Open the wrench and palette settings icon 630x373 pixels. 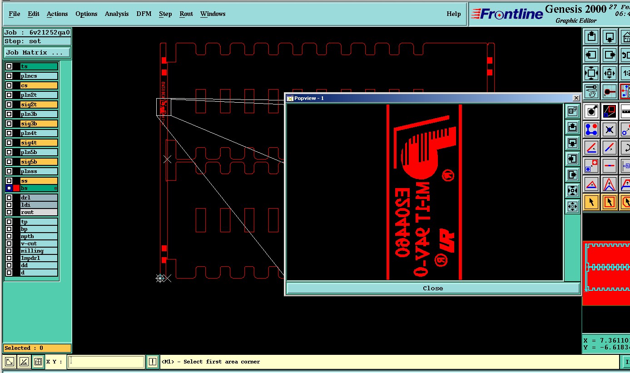[591, 91]
